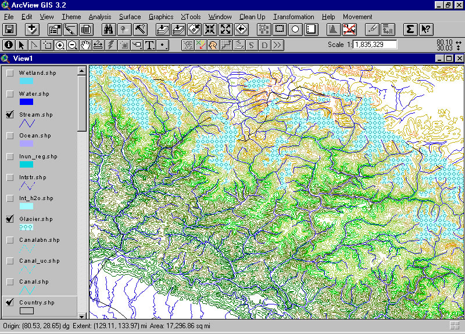This screenshot has height=334, width=465.
Task: Select the Country.shp theme name
Action: pos(37,303)
